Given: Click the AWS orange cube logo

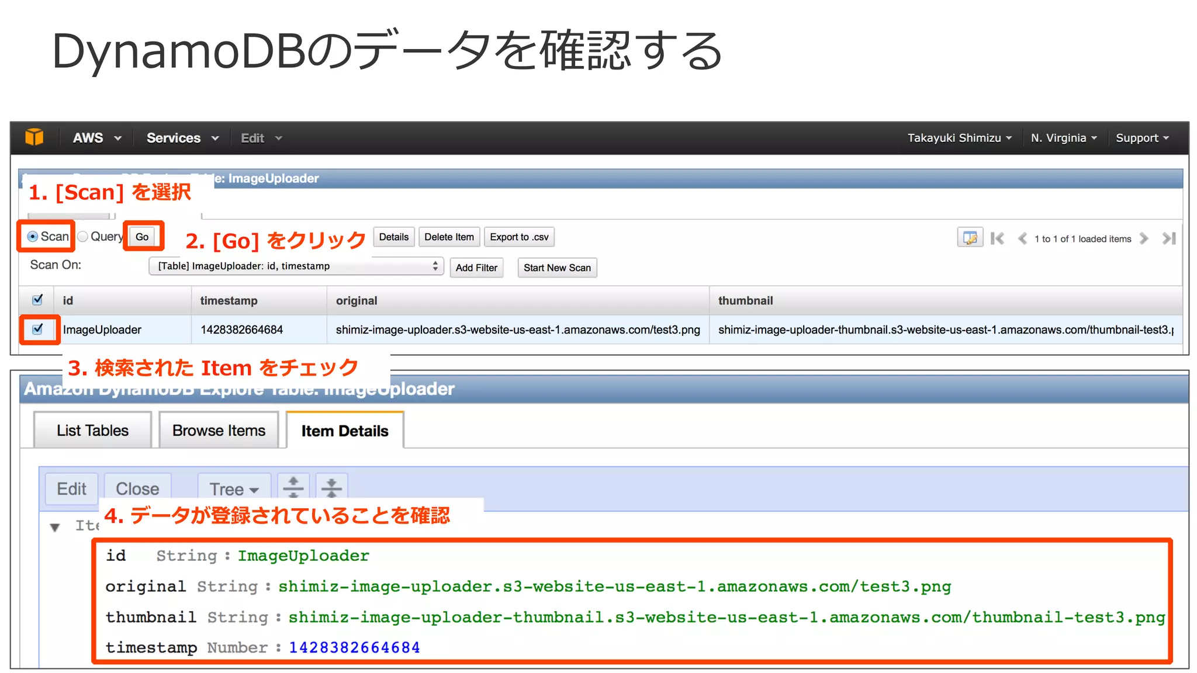Looking at the screenshot, I should coord(34,137).
